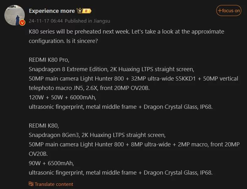Click the translate icon below the post

point(31,184)
